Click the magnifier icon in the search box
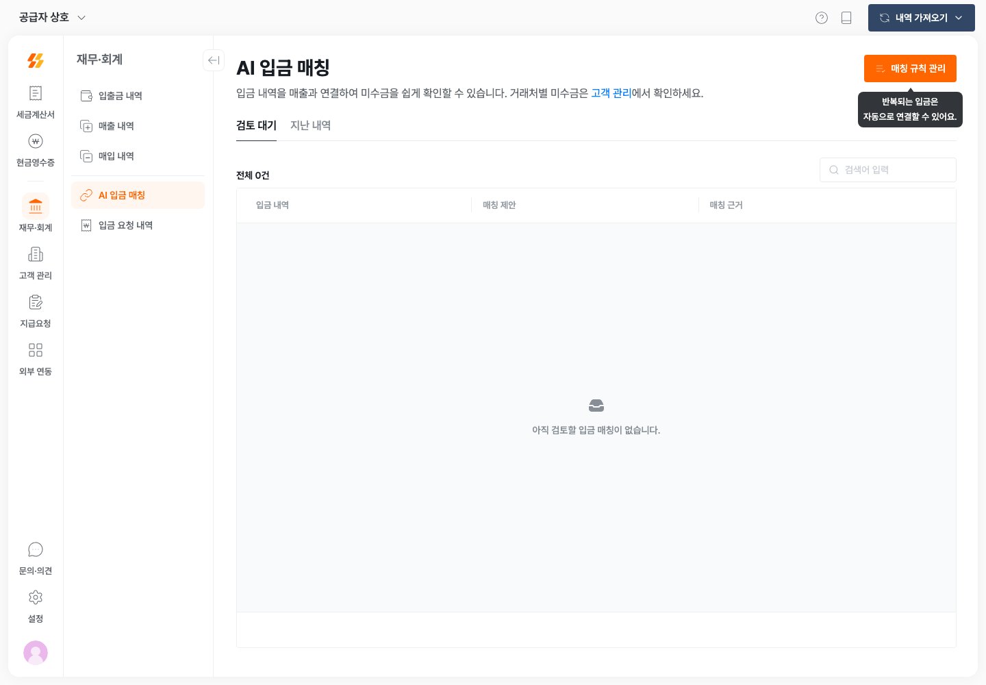986x685 pixels. pyautogui.click(x=834, y=170)
